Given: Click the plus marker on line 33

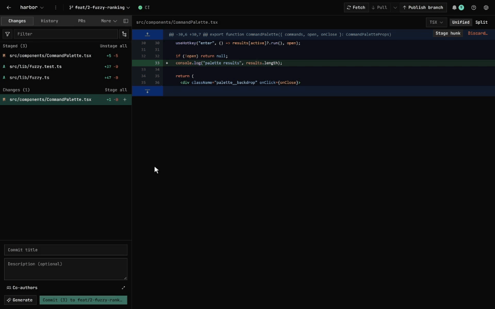Looking at the screenshot, I should 167,63.
